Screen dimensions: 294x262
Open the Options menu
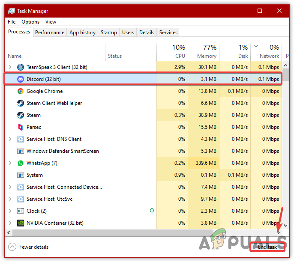click(x=30, y=22)
